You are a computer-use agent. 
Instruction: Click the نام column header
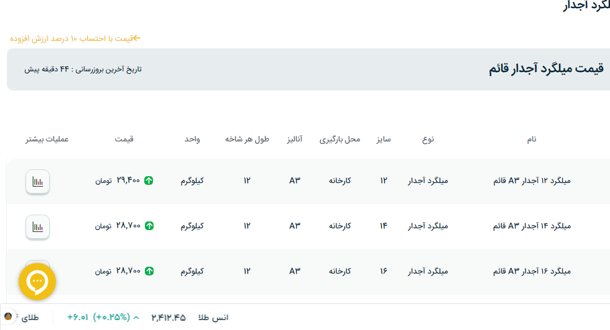click(x=531, y=140)
